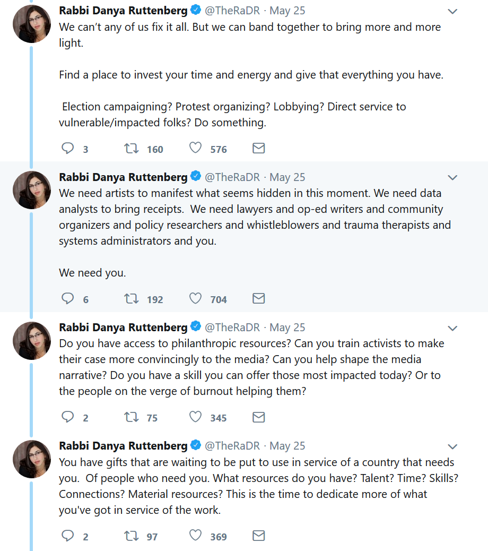
Task: Like the 'We need you' tweet with 704 likes
Action: tap(196, 299)
